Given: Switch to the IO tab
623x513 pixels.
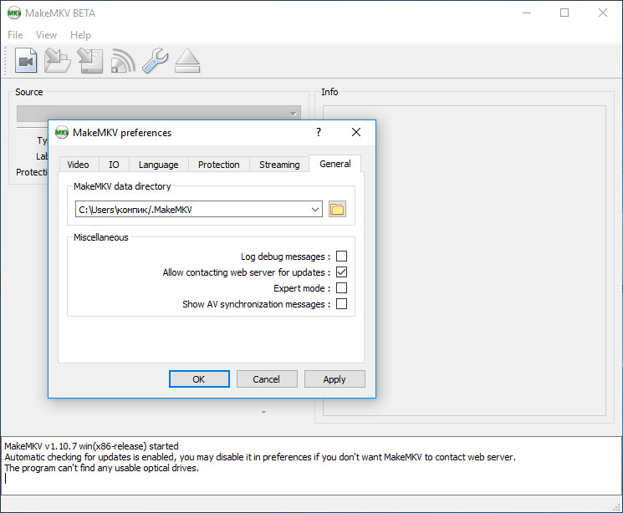Looking at the screenshot, I should 114,165.
